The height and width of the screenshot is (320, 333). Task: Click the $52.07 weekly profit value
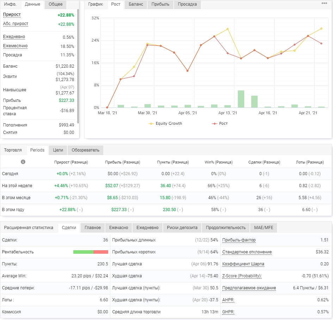[x=111, y=186]
